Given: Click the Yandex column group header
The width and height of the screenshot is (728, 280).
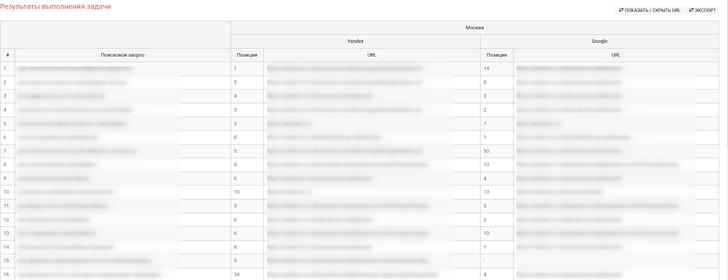Looking at the screenshot, I should 355,41.
